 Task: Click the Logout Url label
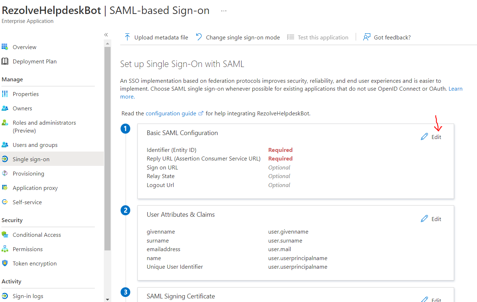click(x=160, y=185)
